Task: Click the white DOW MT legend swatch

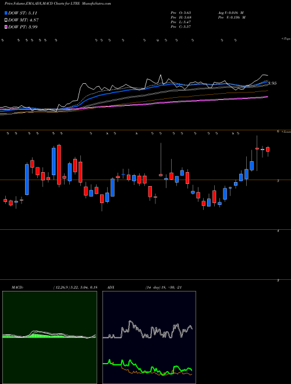Action: (6, 20)
